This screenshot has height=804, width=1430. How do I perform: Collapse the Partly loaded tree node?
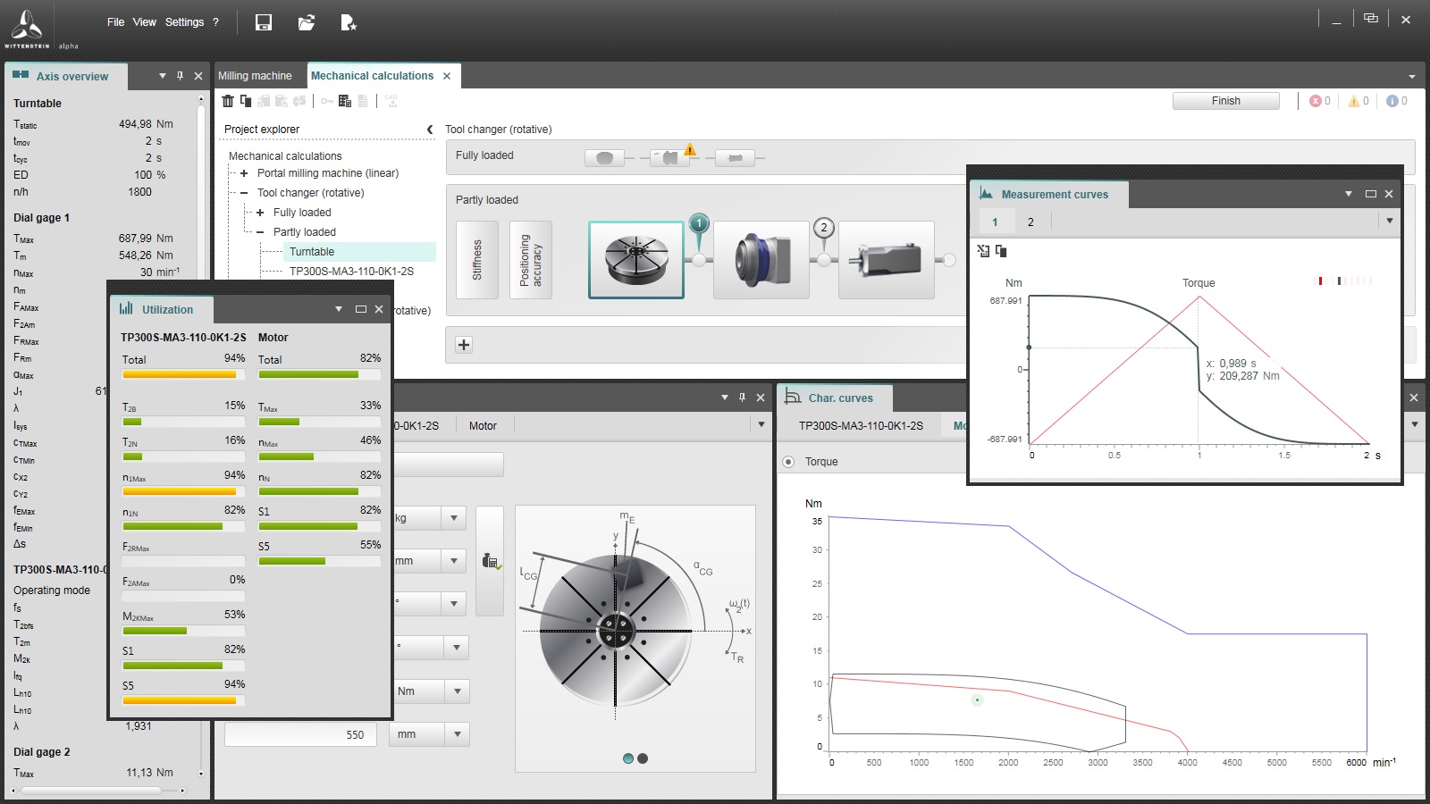point(260,232)
